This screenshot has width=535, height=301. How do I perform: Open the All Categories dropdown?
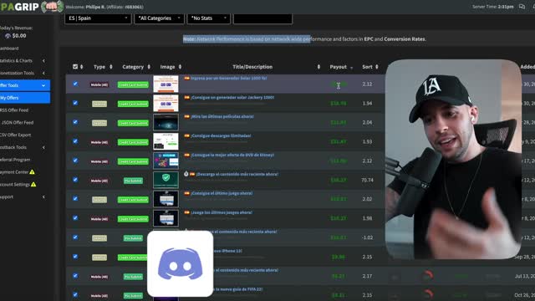tap(160, 18)
